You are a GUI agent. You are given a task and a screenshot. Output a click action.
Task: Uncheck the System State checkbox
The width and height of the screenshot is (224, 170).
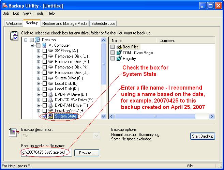click(x=45, y=116)
